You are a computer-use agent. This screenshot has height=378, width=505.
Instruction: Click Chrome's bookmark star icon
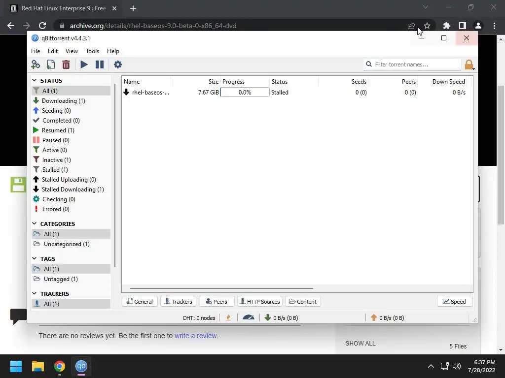coord(427,26)
